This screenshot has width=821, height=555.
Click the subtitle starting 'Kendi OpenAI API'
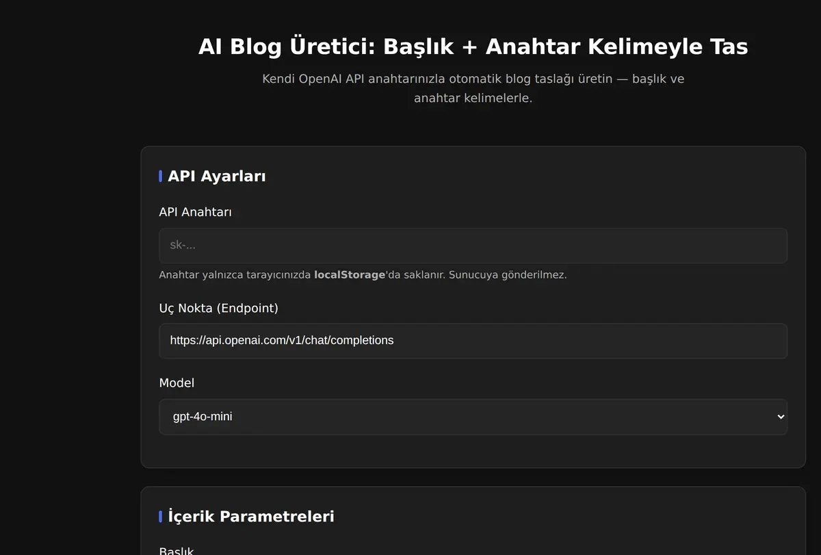click(x=473, y=88)
